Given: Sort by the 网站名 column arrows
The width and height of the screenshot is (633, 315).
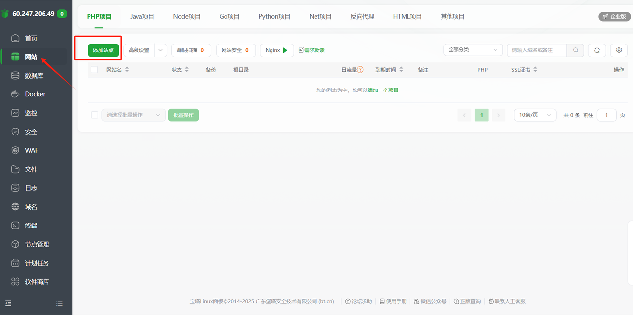Looking at the screenshot, I should tap(127, 70).
